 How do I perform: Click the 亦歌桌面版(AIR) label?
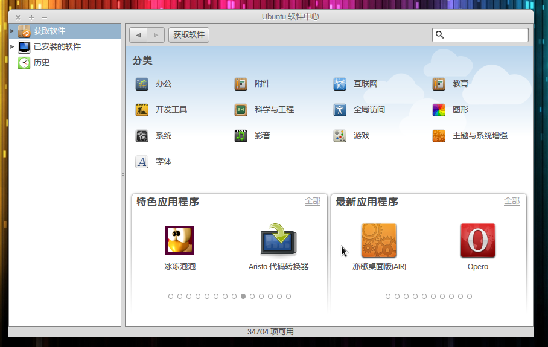pyautogui.click(x=379, y=267)
